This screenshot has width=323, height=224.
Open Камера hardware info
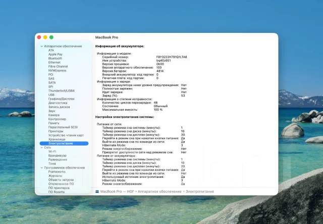54,115
